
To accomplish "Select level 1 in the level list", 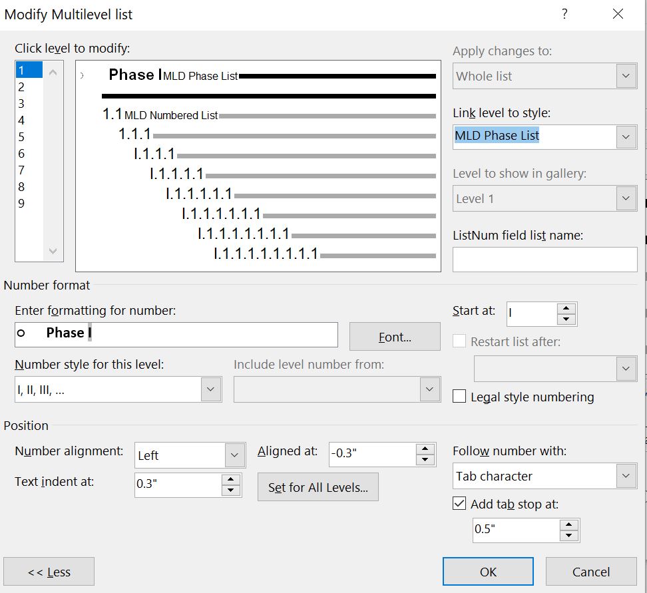I will pyautogui.click(x=29, y=70).
